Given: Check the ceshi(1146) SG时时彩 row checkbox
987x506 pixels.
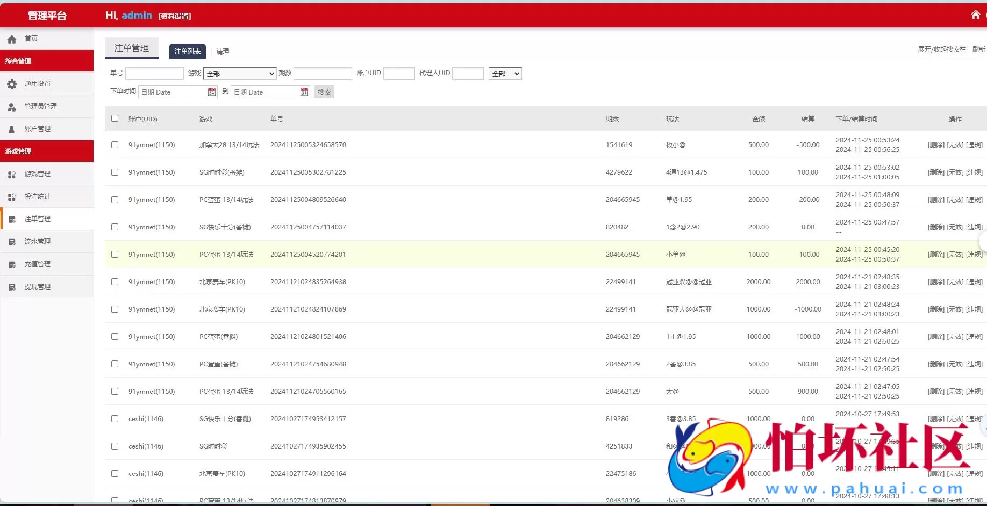Looking at the screenshot, I should click(115, 446).
